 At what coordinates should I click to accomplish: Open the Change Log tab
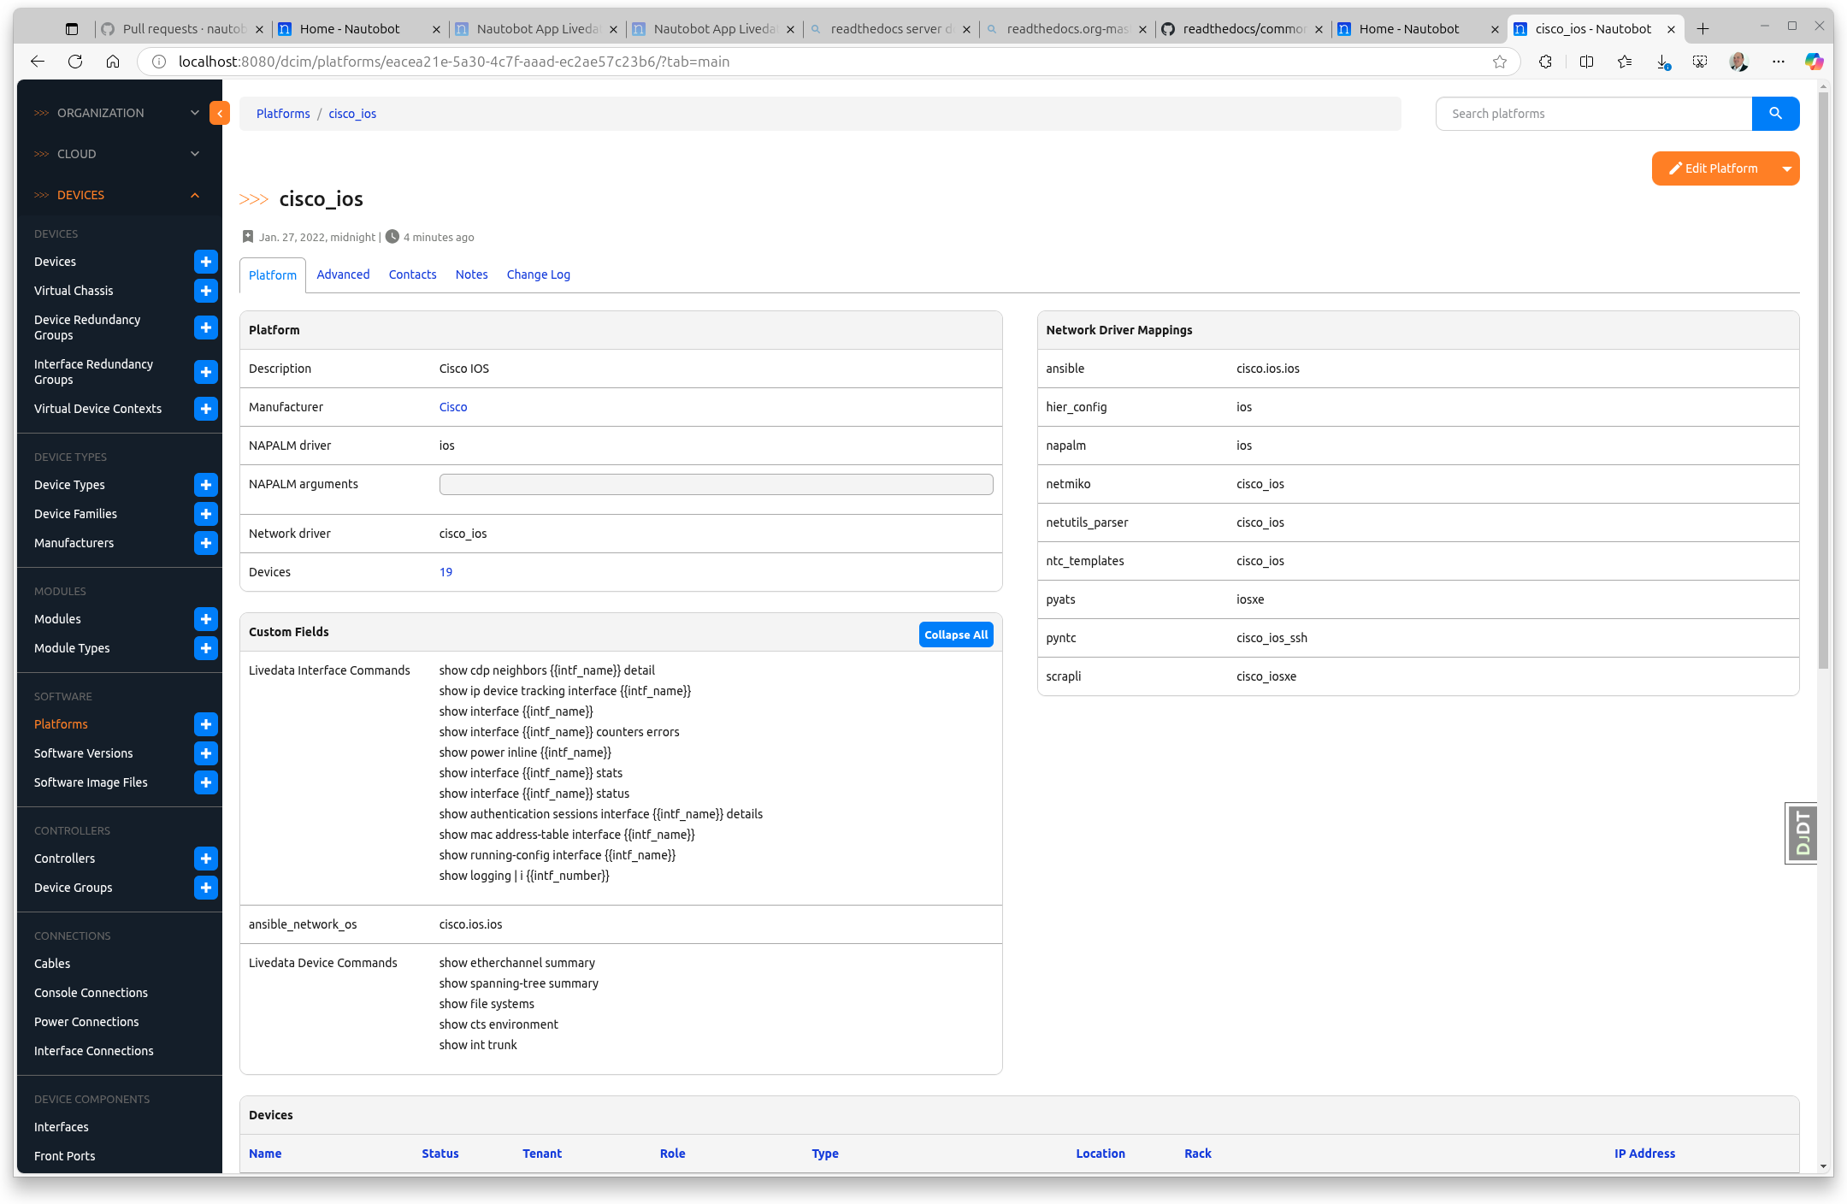538,274
